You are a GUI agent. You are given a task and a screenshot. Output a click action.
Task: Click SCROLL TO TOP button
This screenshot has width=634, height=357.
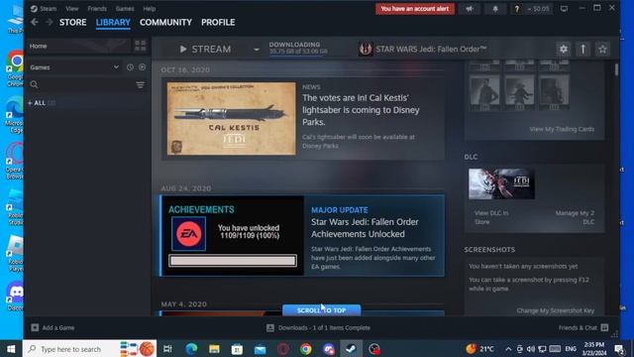(321, 310)
